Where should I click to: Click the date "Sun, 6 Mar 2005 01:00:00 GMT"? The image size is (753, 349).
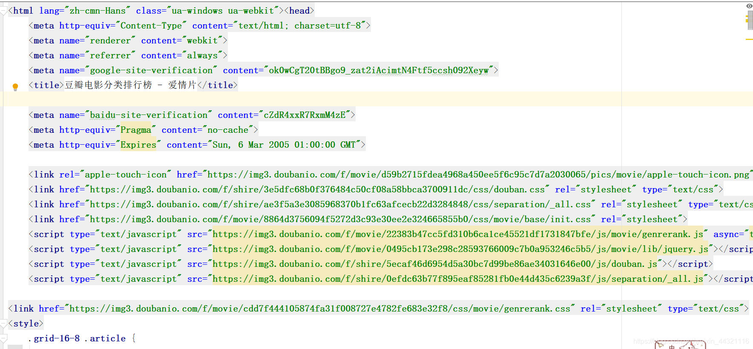point(284,145)
